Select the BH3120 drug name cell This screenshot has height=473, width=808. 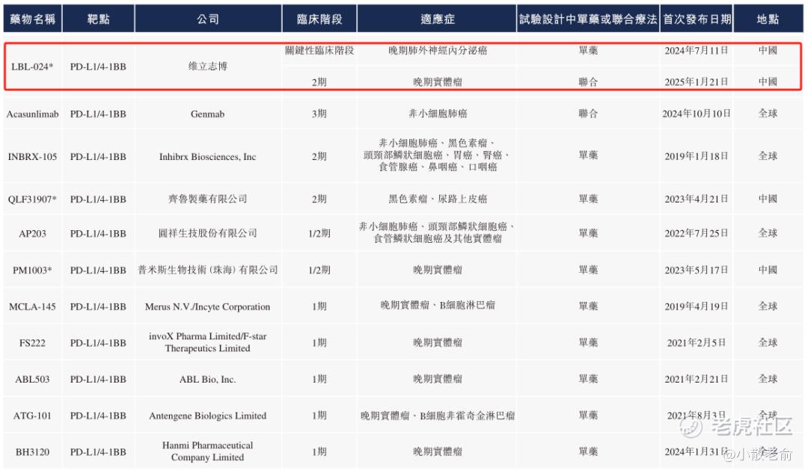[32, 452]
